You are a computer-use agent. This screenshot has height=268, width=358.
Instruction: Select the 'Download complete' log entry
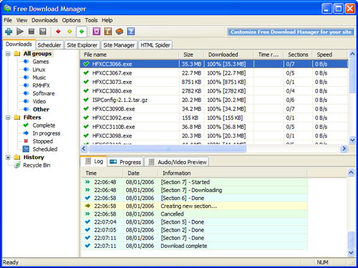click(x=194, y=246)
